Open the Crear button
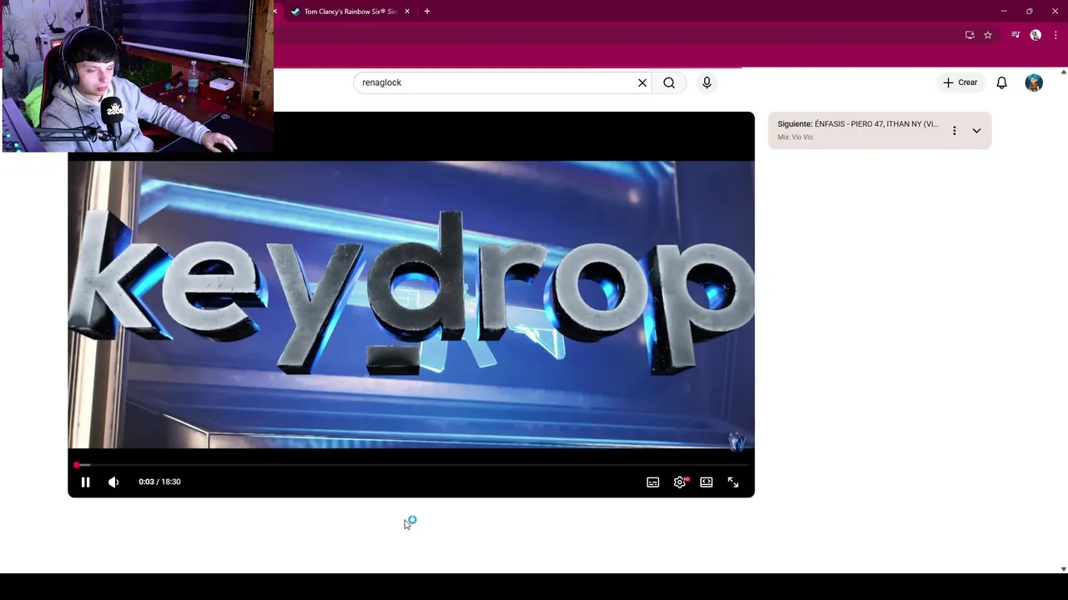Image resolution: width=1068 pixels, height=600 pixels. pyautogui.click(x=961, y=82)
